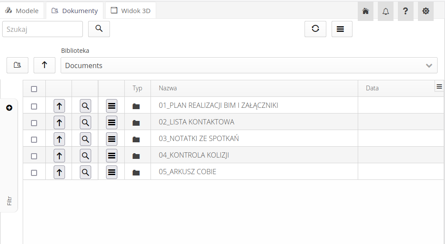Click the folder search icon beside Biblioteka
This screenshot has width=445, height=244.
17,65
